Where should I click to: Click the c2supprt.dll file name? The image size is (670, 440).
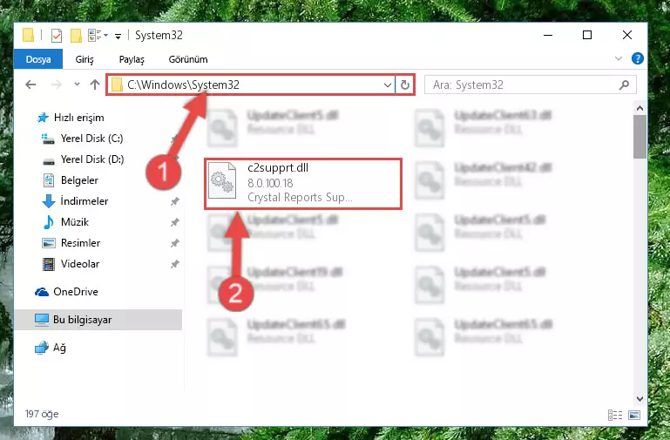[278, 168]
